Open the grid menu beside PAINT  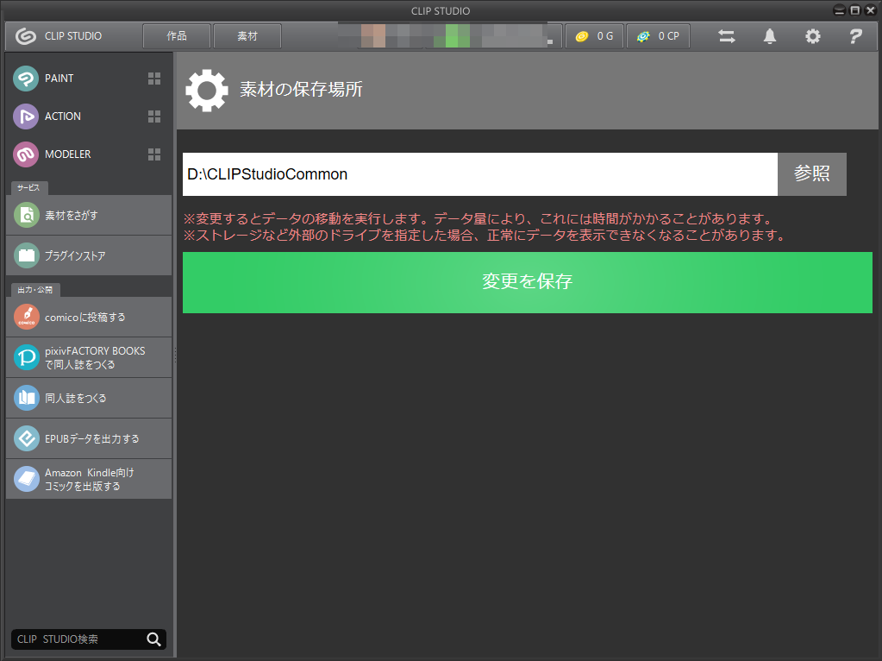pos(154,79)
